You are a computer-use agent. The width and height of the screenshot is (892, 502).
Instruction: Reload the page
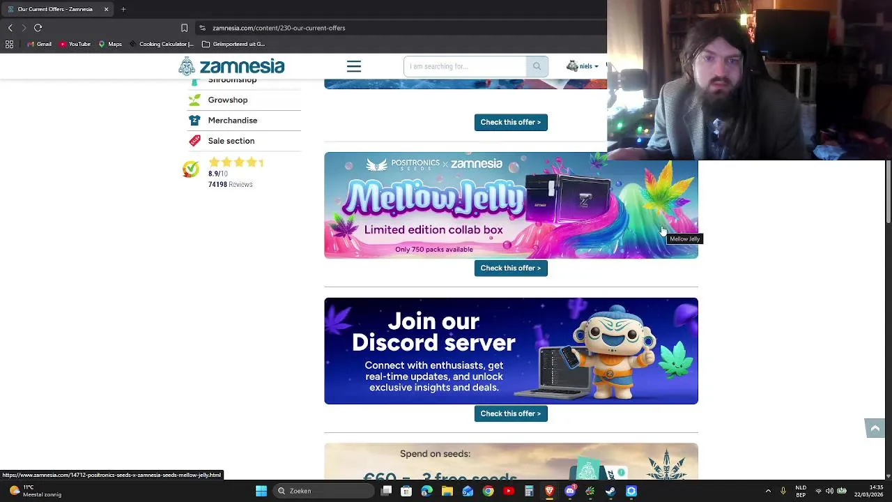(38, 28)
